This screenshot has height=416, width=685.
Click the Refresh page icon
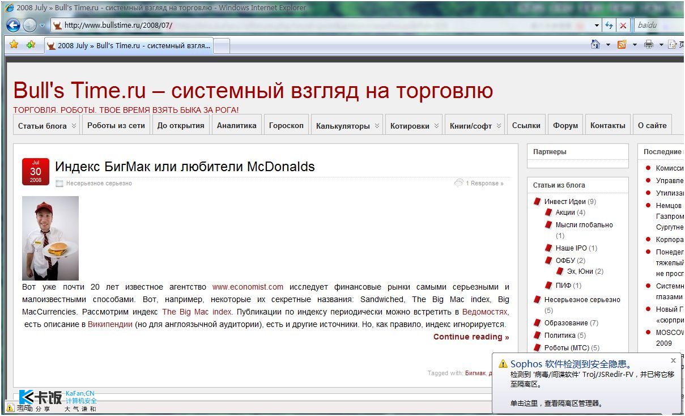point(609,26)
